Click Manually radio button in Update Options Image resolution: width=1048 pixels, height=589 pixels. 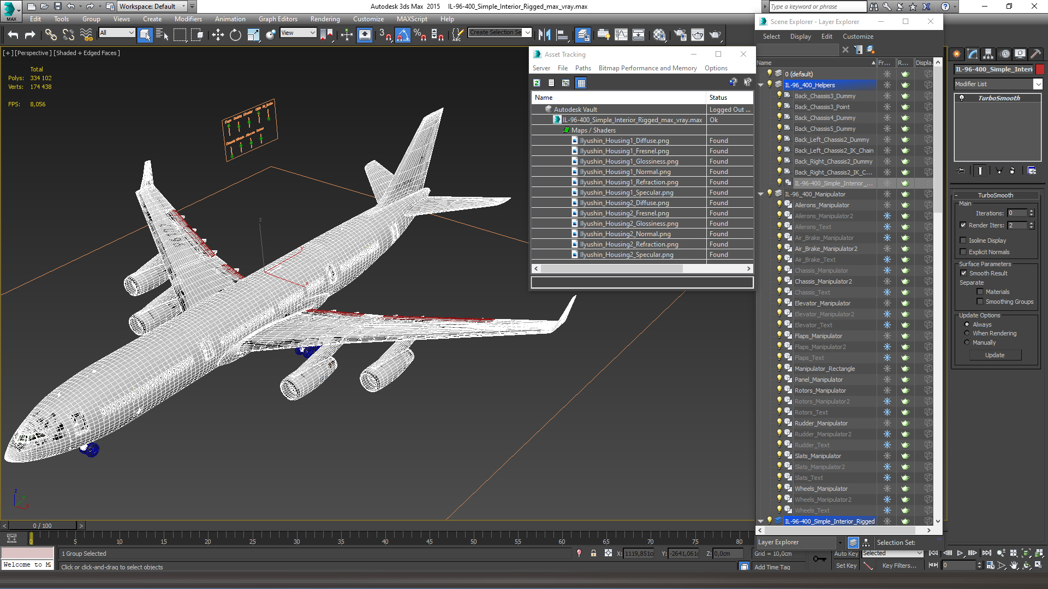click(967, 342)
